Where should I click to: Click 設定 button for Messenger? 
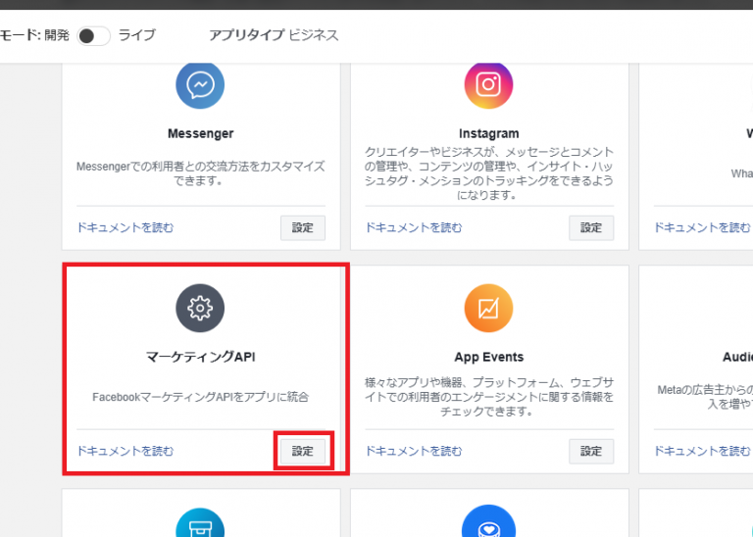(303, 227)
